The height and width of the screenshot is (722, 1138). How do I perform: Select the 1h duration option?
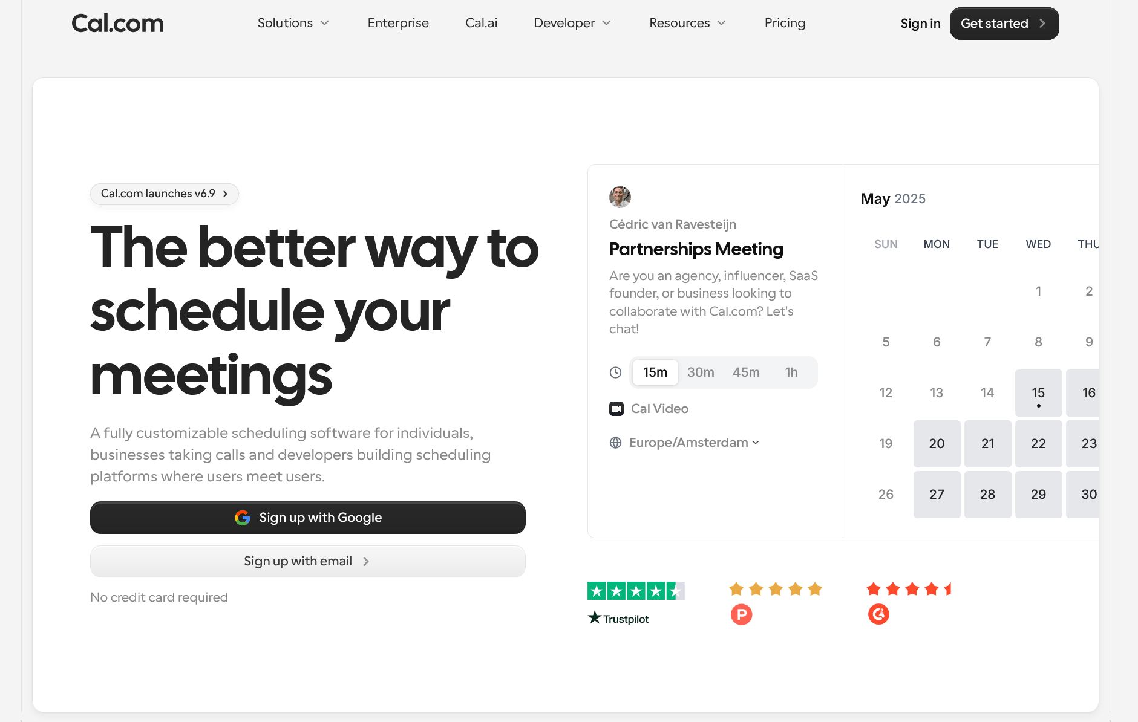point(791,372)
